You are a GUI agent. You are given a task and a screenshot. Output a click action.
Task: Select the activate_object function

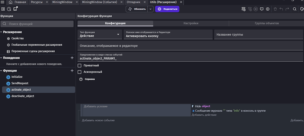pyautogui.click(x=38, y=90)
